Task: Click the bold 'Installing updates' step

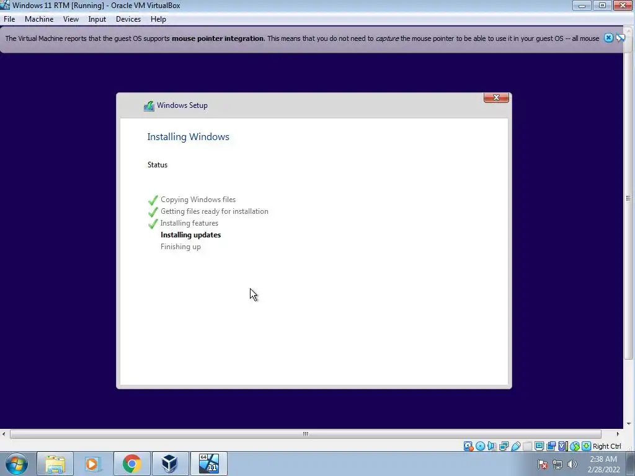Action: tap(191, 235)
